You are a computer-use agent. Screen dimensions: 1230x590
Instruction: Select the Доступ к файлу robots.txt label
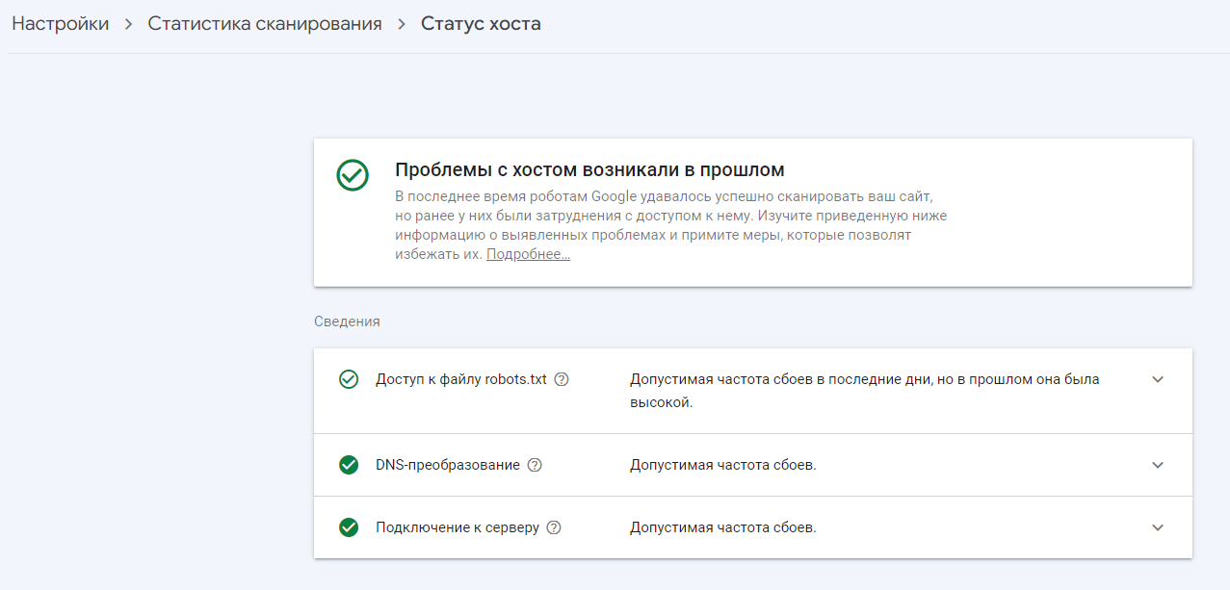460,379
